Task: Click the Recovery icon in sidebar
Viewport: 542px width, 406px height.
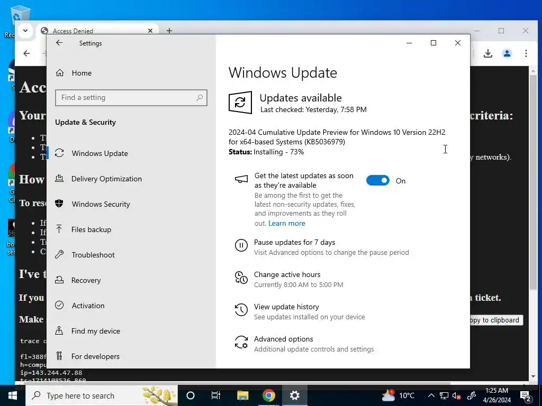Action: [59, 280]
